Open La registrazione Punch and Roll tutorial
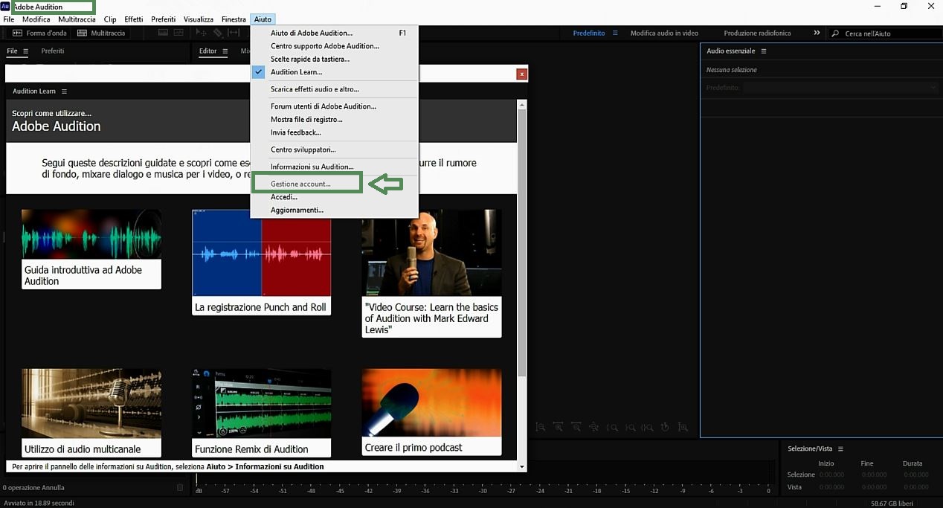The height and width of the screenshot is (508, 943). click(x=261, y=262)
